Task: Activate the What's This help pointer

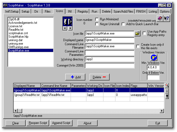Action: [x=166, y=18]
